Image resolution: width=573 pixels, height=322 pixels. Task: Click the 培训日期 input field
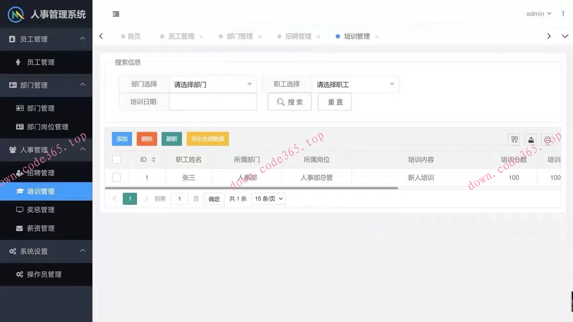point(212,102)
